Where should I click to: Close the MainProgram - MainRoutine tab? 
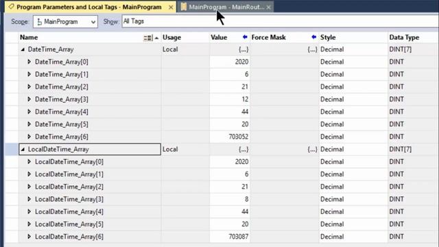tap(268, 8)
